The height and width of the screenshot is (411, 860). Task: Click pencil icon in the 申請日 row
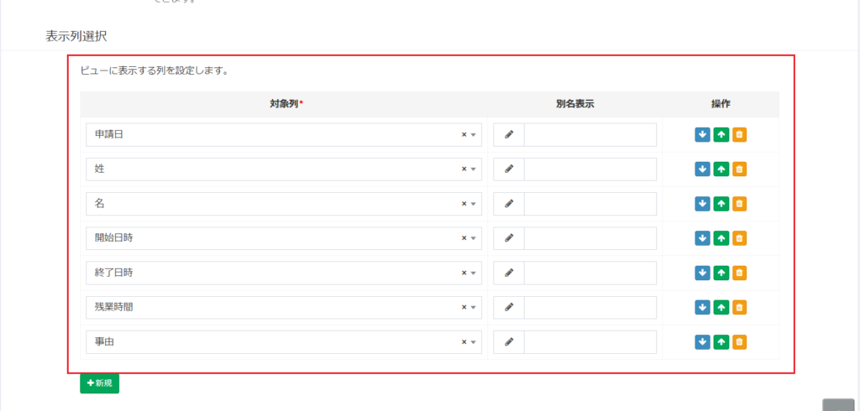click(x=509, y=135)
